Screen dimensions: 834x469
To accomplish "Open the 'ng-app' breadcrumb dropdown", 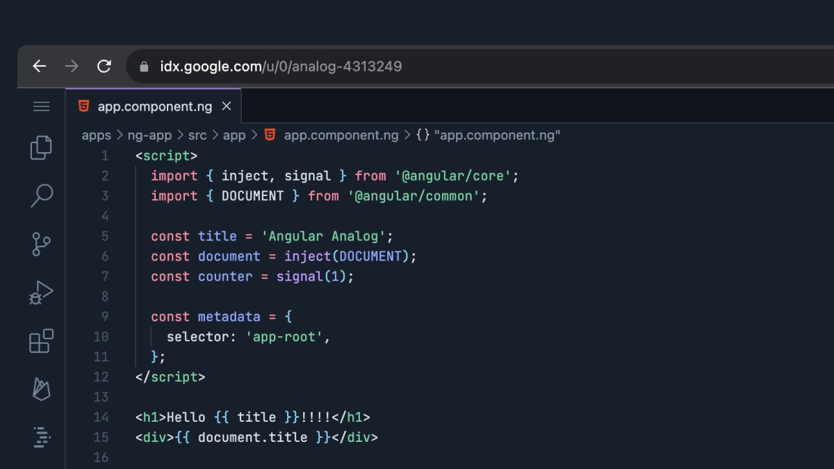I will tap(152, 135).
